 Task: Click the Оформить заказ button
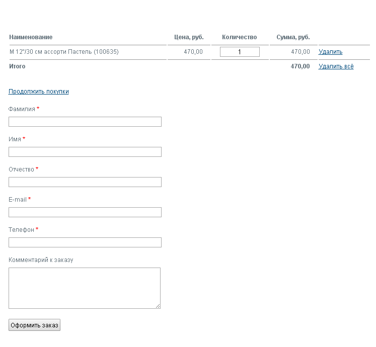[x=34, y=325]
